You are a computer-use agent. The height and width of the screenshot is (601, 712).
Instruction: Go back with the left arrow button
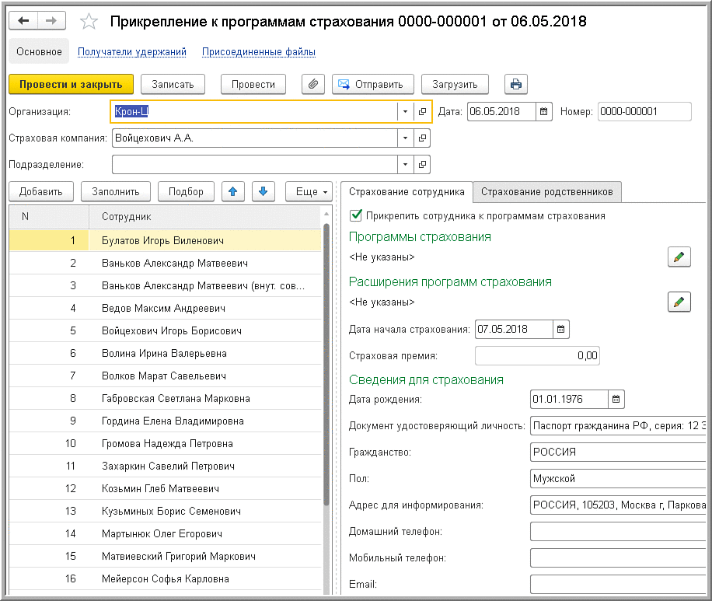[x=23, y=20]
